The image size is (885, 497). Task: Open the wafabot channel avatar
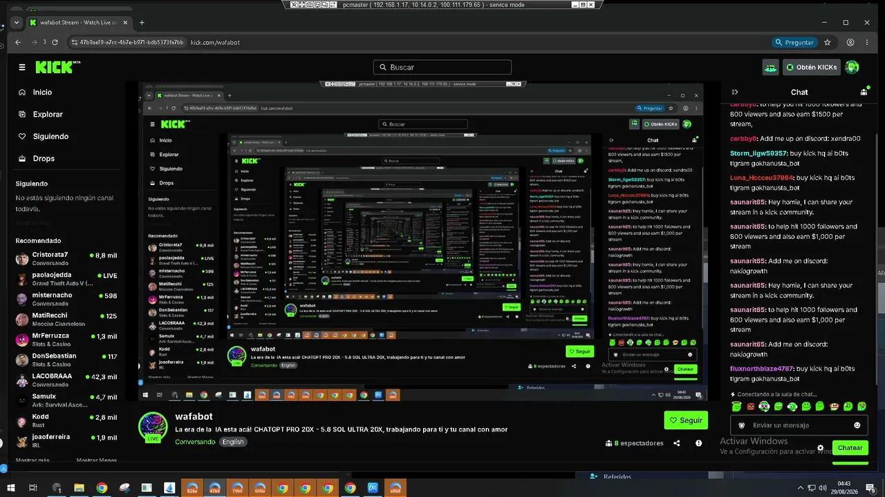point(153,427)
